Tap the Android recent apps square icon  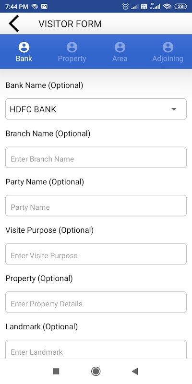(x=56, y=371)
